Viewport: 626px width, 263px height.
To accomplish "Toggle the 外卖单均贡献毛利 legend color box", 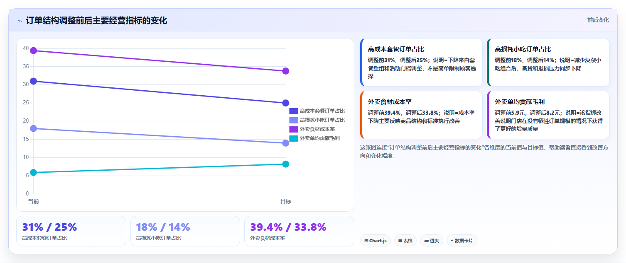I will point(294,138).
